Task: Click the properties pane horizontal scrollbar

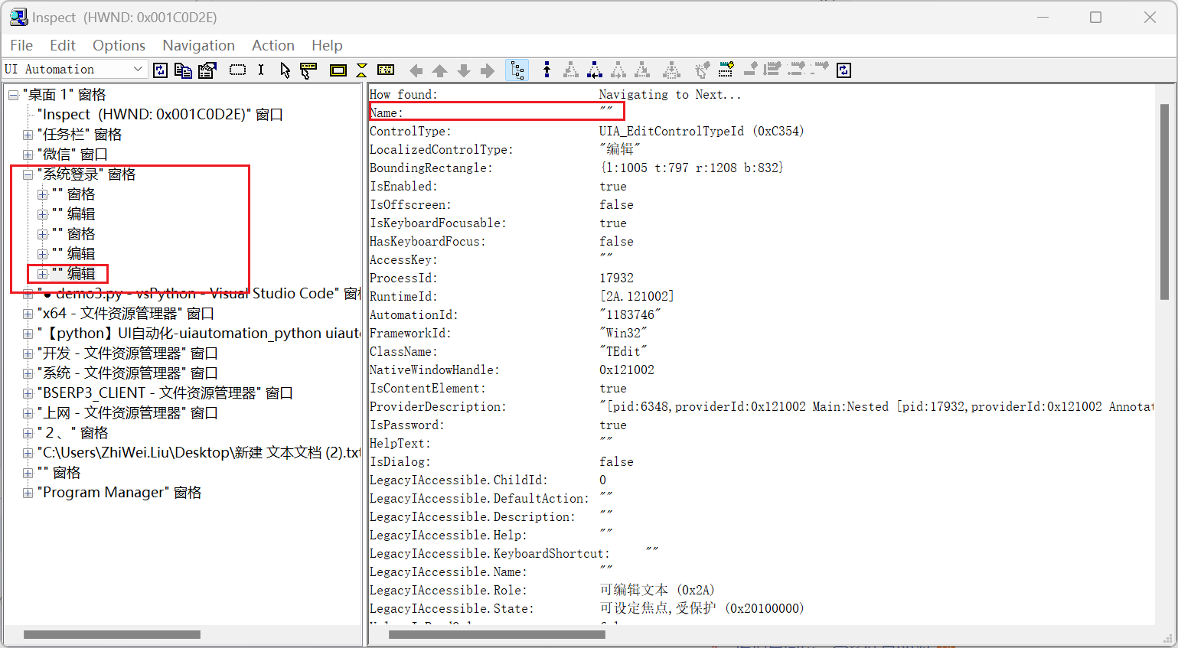Action: [498, 634]
